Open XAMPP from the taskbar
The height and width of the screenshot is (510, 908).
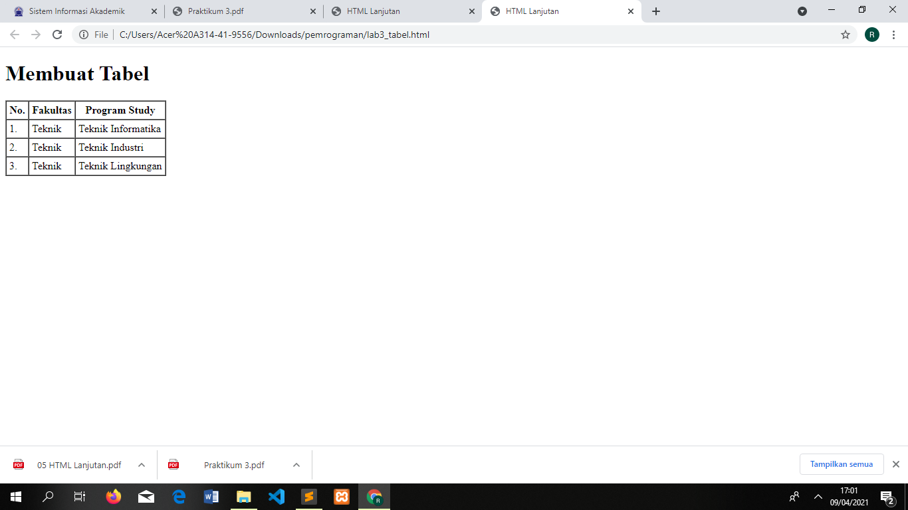pyautogui.click(x=341, y=496)
